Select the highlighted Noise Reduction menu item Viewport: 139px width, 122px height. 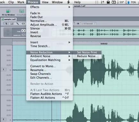(x=50, y=53)
